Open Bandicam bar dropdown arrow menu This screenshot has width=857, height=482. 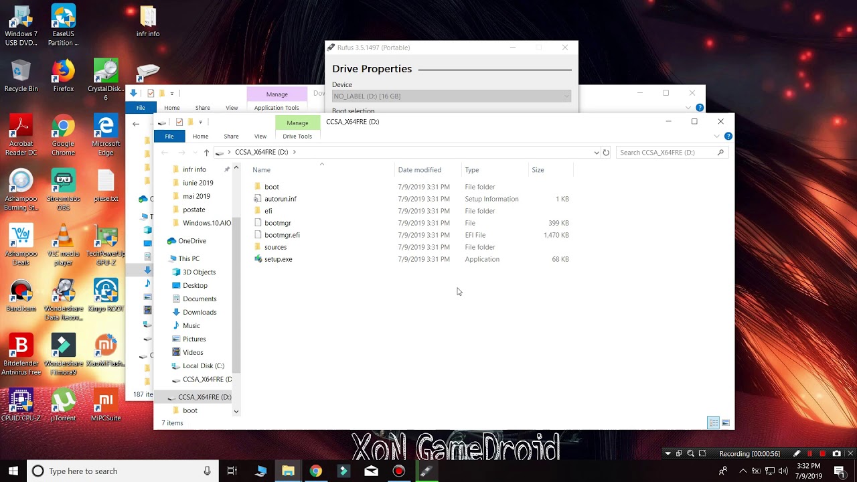(x=668, y=453)
